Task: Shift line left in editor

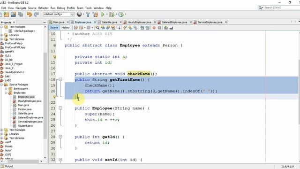Action: [142, 28]
